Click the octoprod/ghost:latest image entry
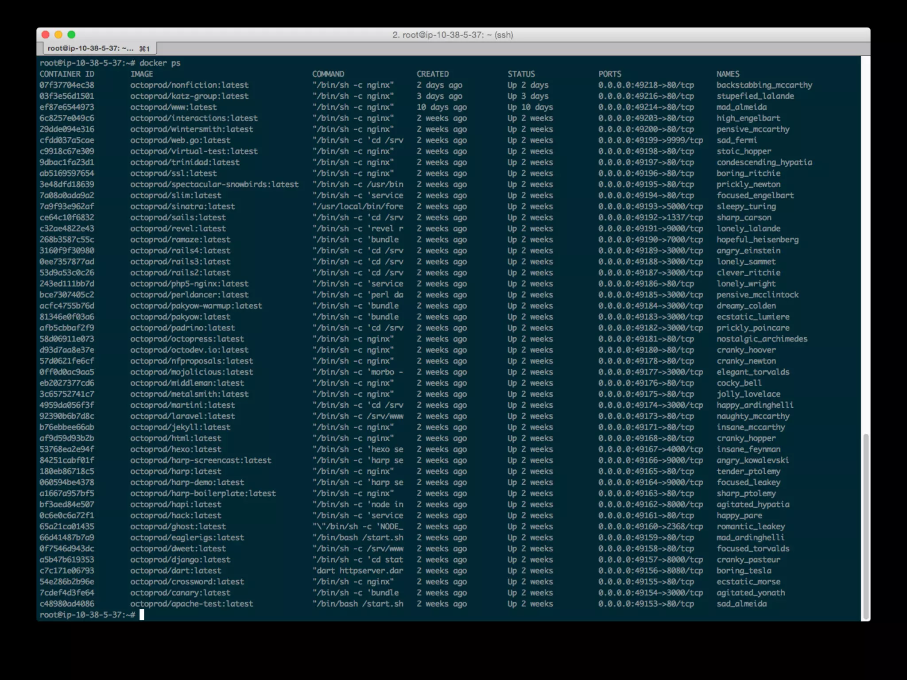The height and width of the screenshot is (680, 907). (178, 526)
